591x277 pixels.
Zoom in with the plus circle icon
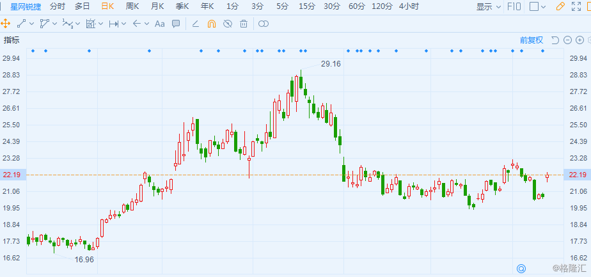click(x=581, y=40)
